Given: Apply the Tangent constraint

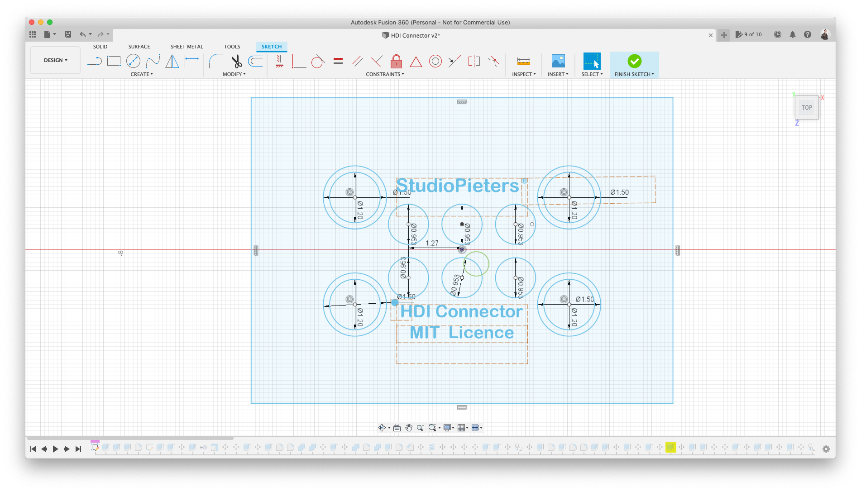Looking at the screenshot, I should 318,61.
